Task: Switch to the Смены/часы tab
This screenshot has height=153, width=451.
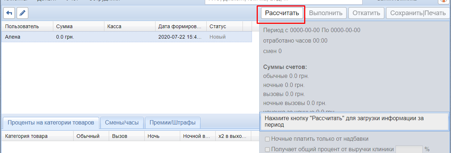Action: 122,123
